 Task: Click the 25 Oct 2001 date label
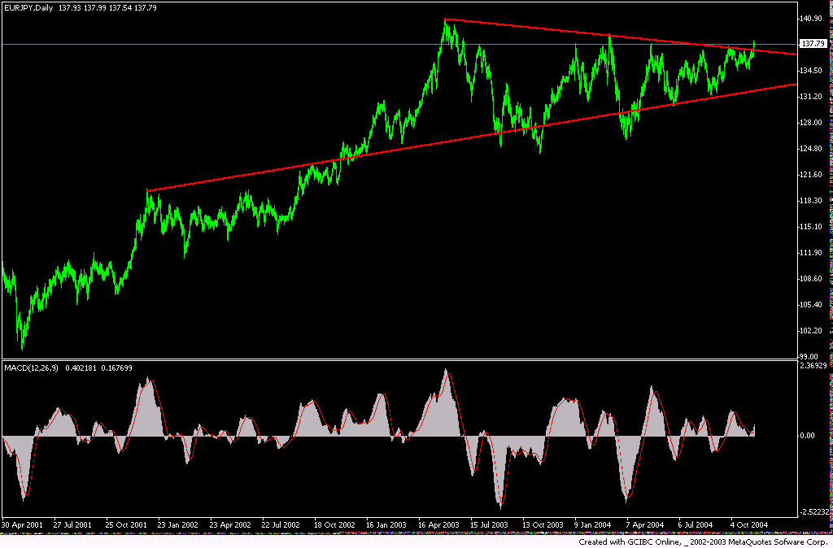(126, 524)
